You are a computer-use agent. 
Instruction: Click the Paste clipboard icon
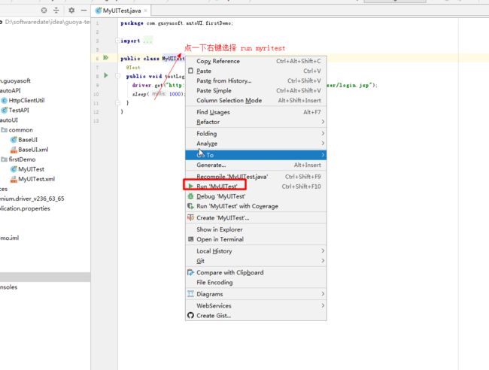click(x=190, y=71)
